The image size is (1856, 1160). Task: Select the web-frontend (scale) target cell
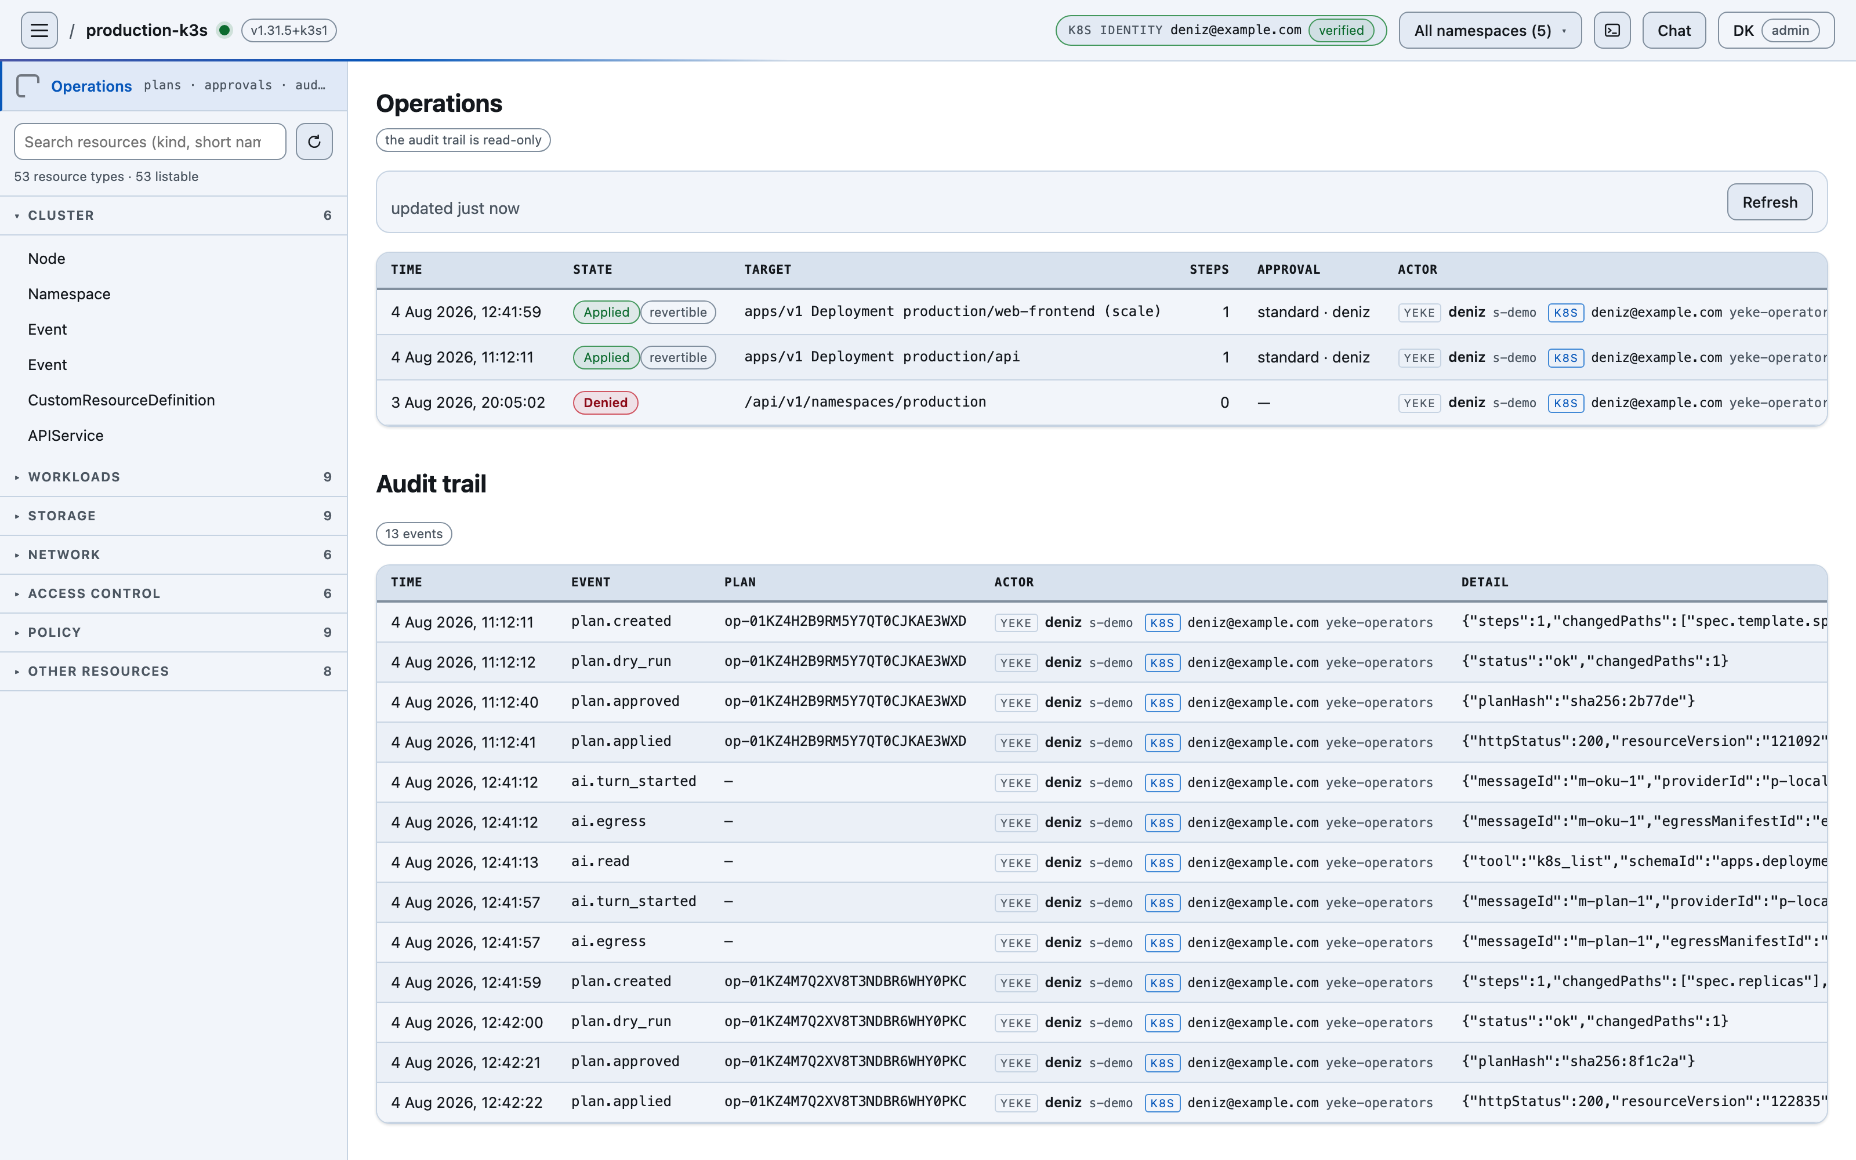[x=952, y=311]
